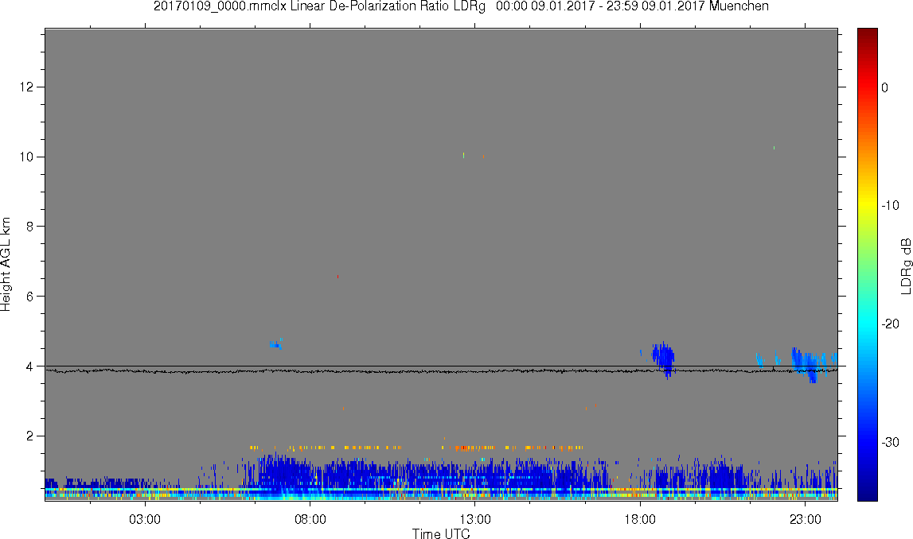Image resolution: width=913 pixels, height=539 pixels.
Task: Click the '10' height axis label
Action: [x=27, y=157]
